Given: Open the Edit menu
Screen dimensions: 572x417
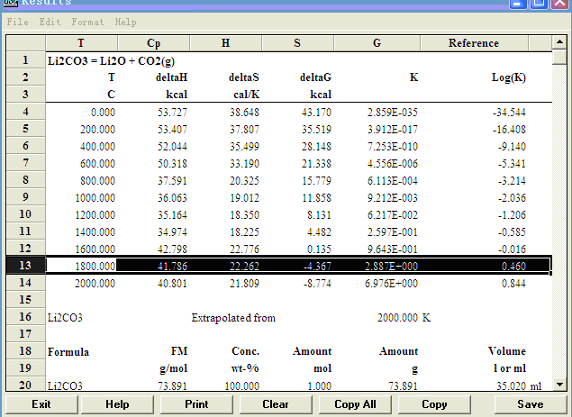Looking at the screenshot, I should pos(50,22).
